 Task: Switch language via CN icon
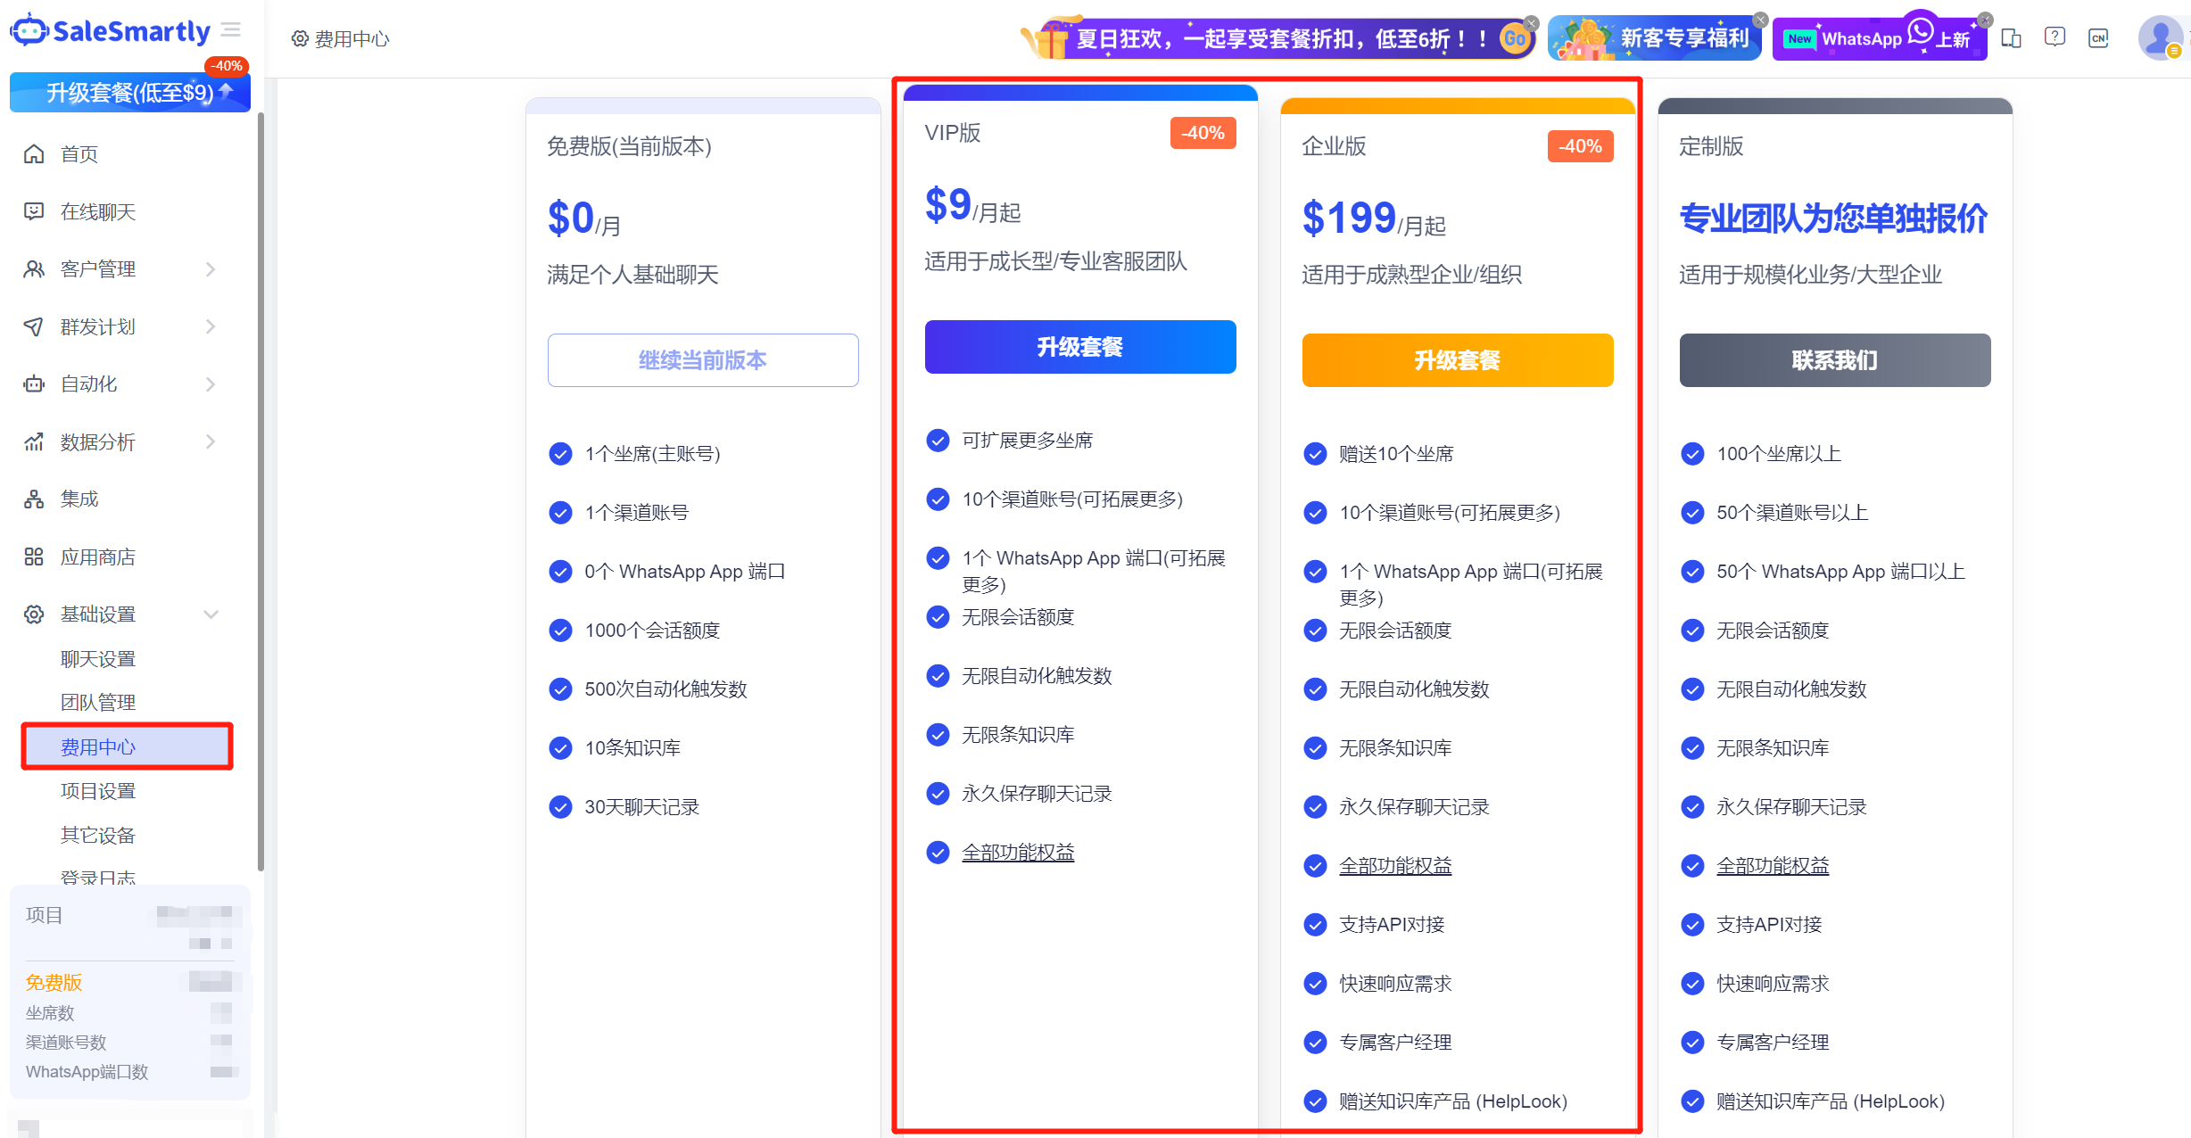[2098, 37]
